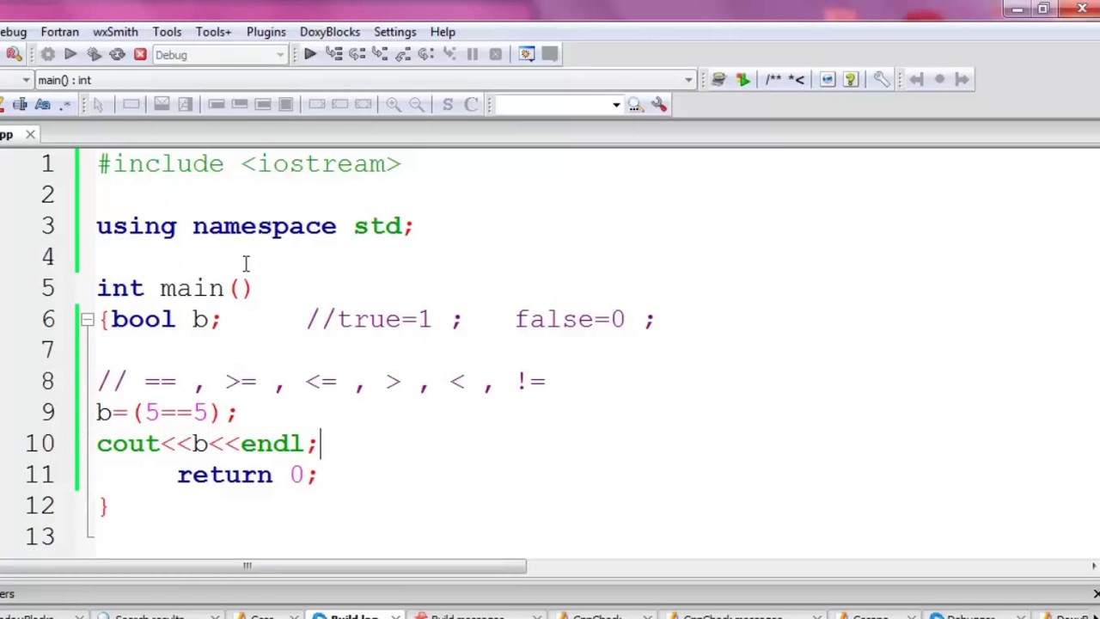Click the Run to cursor debug icon
This screenshot has height=619, width=1100.
coord(333,54)
